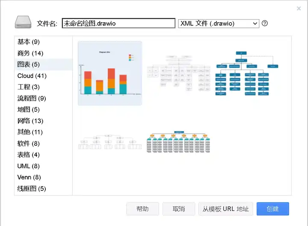Select the 软件 (8) category
308x226 pixels.
pos(43,143)
